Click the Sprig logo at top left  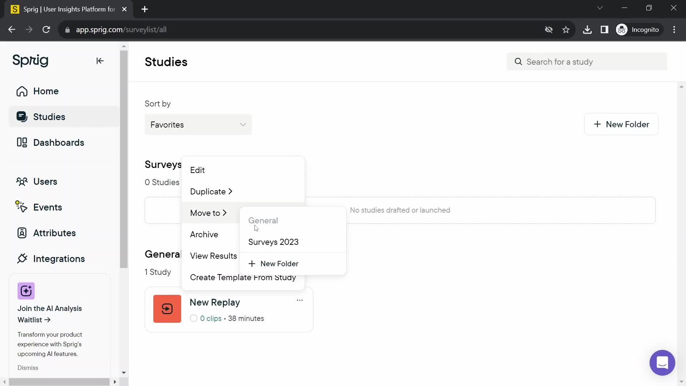tap(30, 60)
